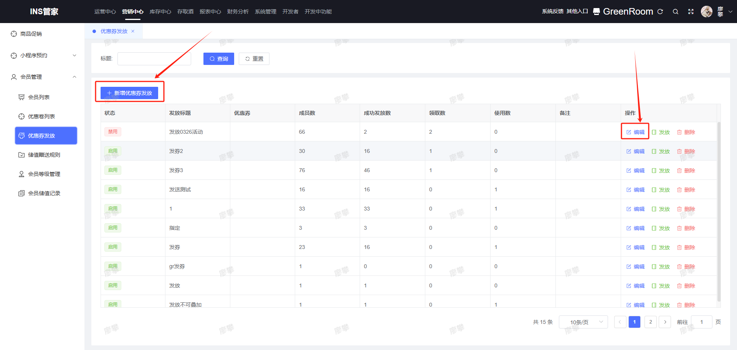
Task: Open the 10条/页 page size dropdown
Action: [x=583, y=322]
